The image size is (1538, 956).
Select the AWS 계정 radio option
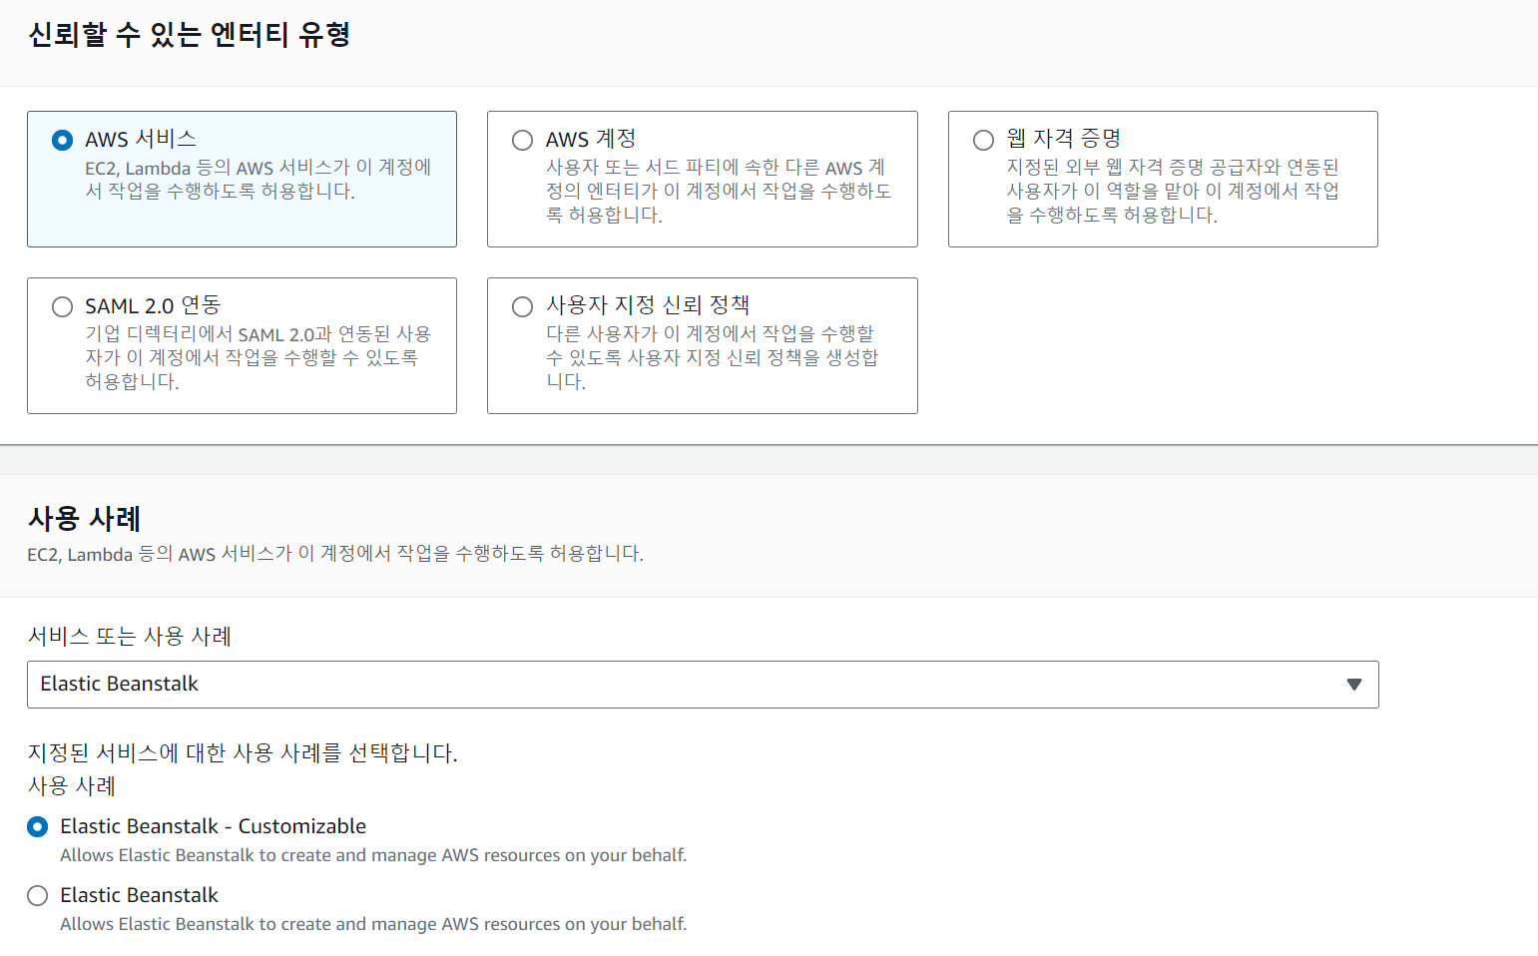(x=522, y=140)
